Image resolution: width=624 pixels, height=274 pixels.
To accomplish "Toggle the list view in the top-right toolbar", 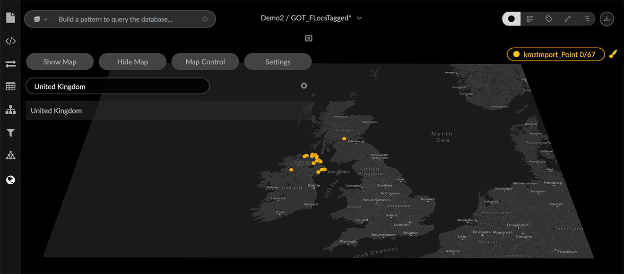I will pos(586,18).
